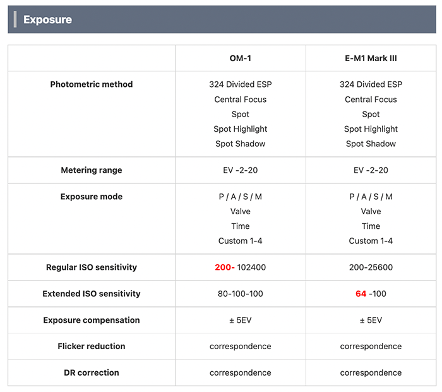Click the Exposure section heading

click(x=47, y=20)
